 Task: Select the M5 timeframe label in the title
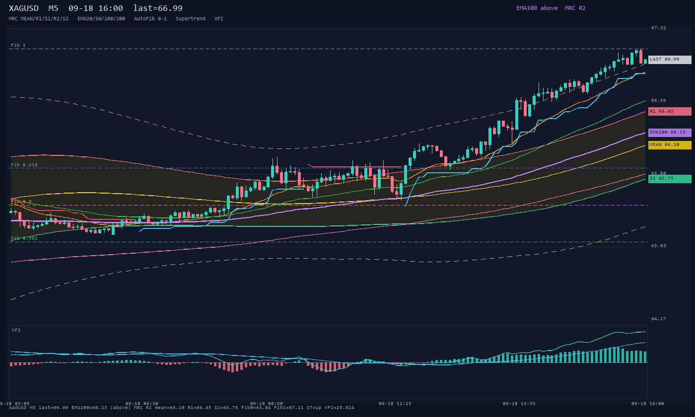[54, 8]
